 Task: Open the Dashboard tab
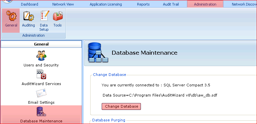coord(29,4)
